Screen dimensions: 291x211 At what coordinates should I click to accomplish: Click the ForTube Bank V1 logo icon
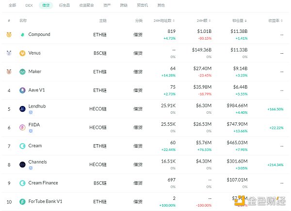[22, 202]
